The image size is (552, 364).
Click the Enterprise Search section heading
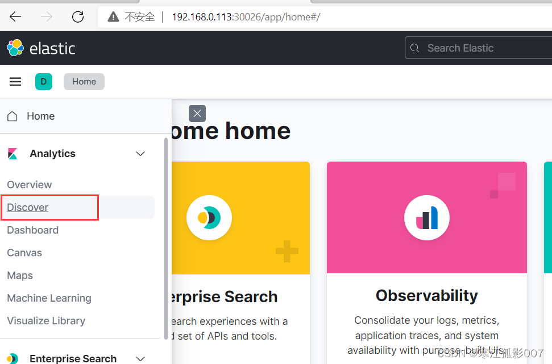coord(73,358)
